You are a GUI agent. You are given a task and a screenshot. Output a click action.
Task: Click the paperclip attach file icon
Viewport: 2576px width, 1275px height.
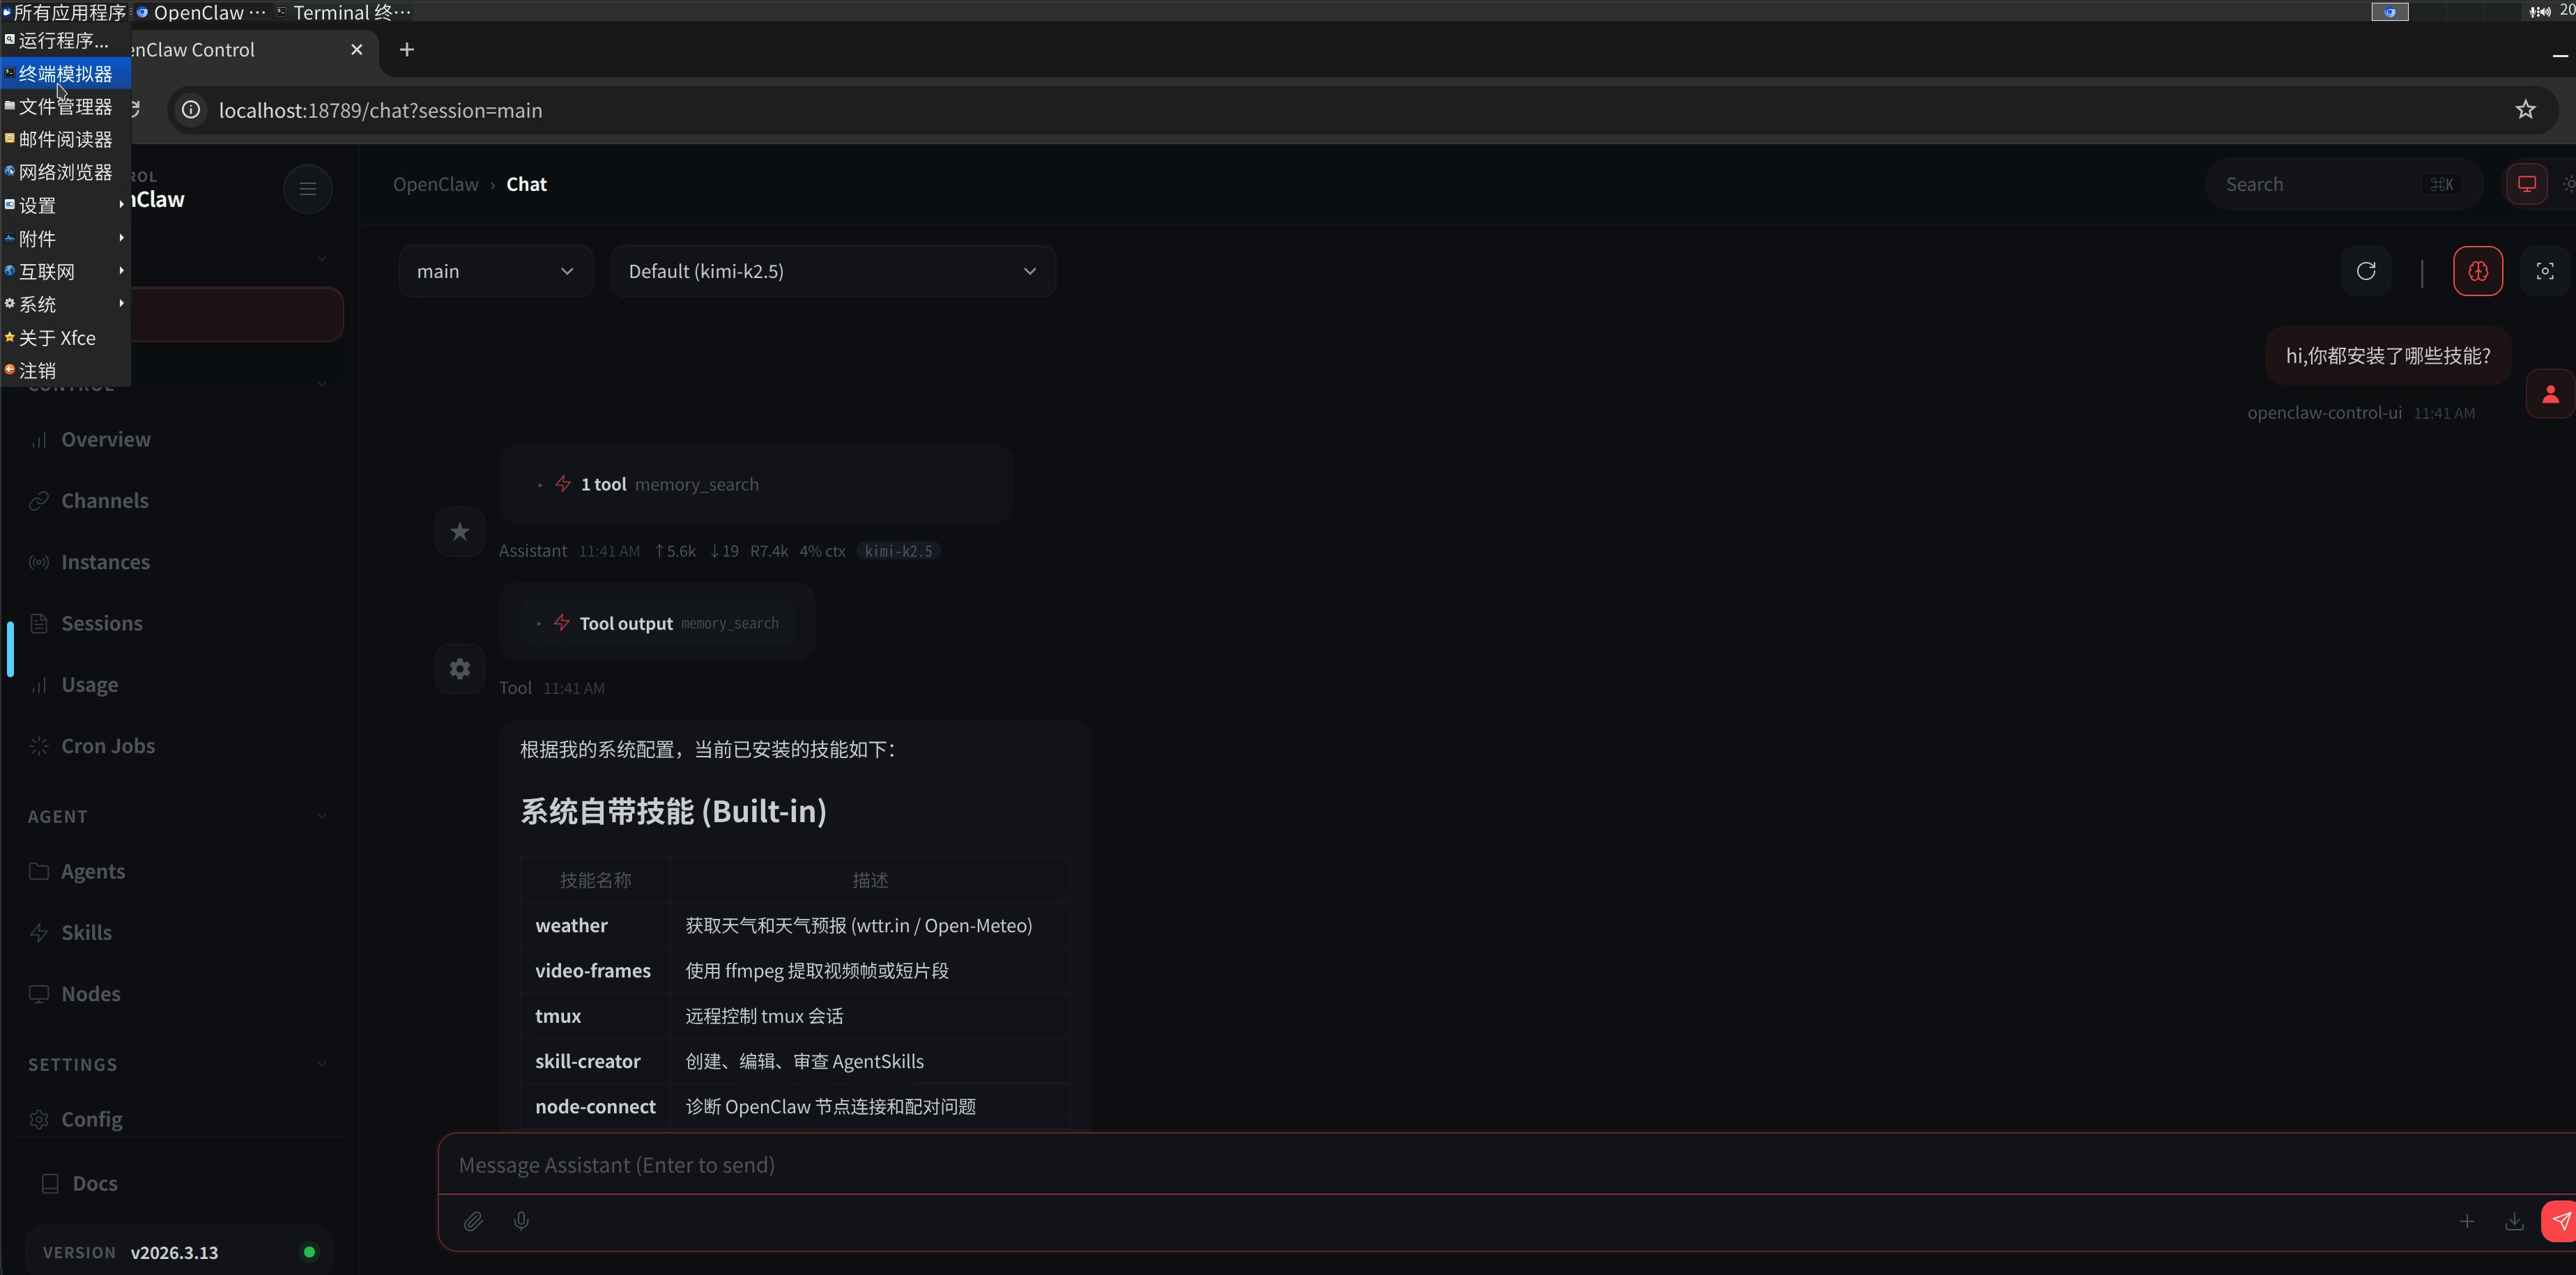point(473,1221)
